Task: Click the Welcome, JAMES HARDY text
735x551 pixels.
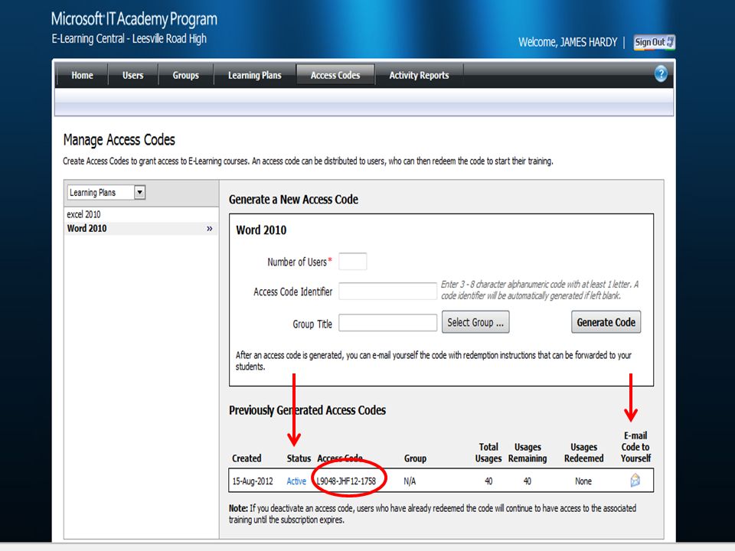Action: [567, 42]
